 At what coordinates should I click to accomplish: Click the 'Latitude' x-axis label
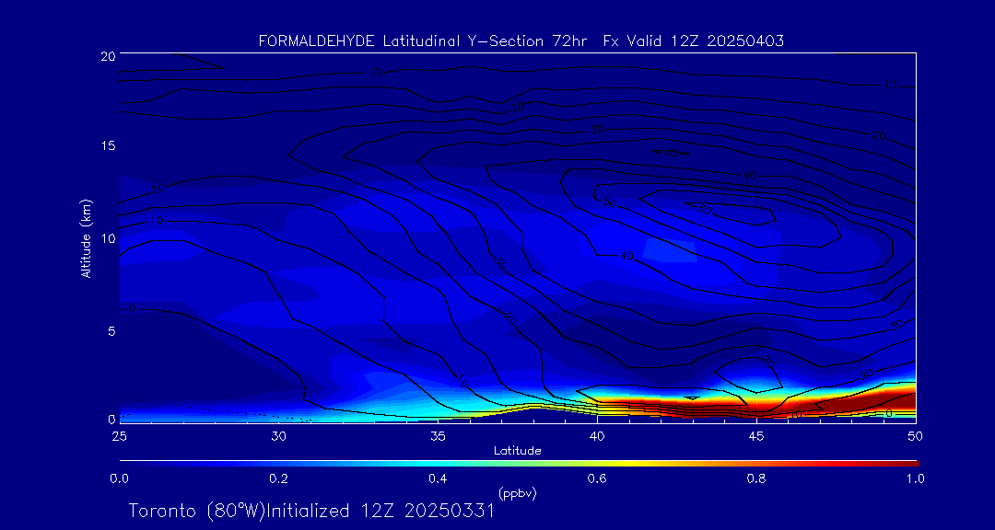tap(517, 452)
